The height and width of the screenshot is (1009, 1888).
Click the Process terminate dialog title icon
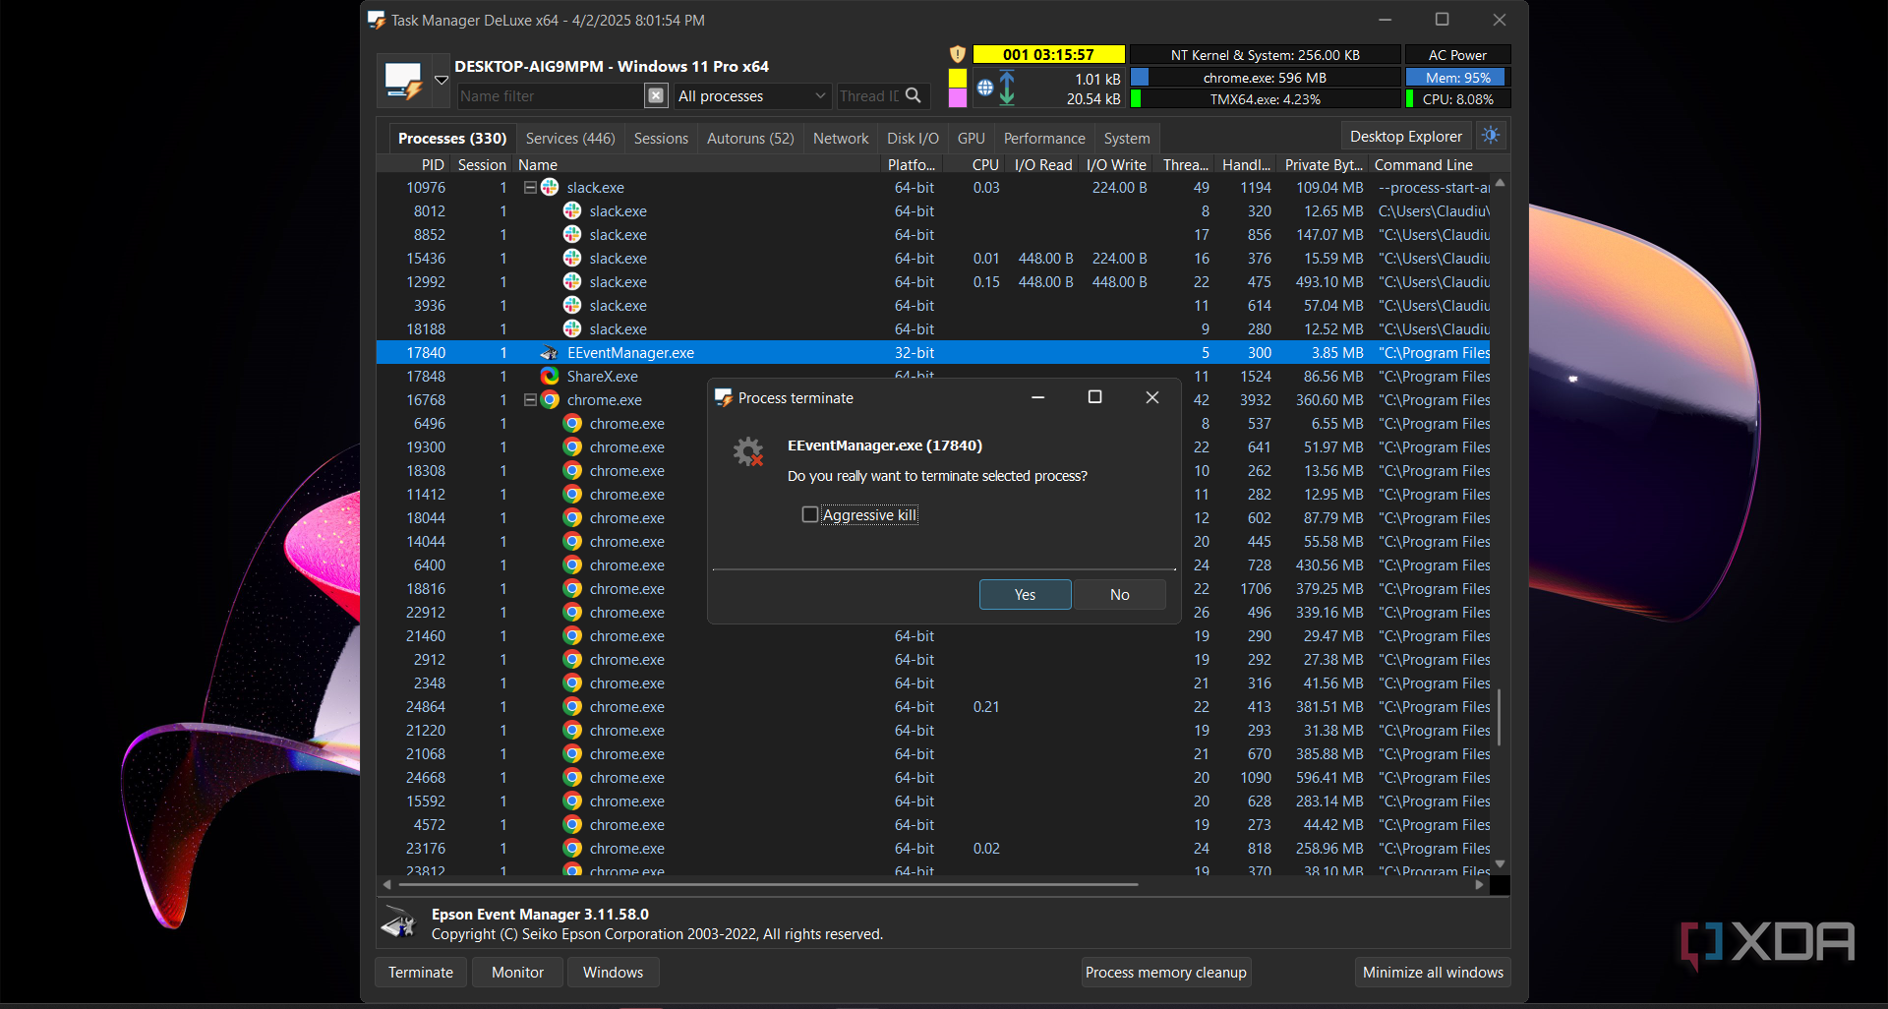coord(724,397)
